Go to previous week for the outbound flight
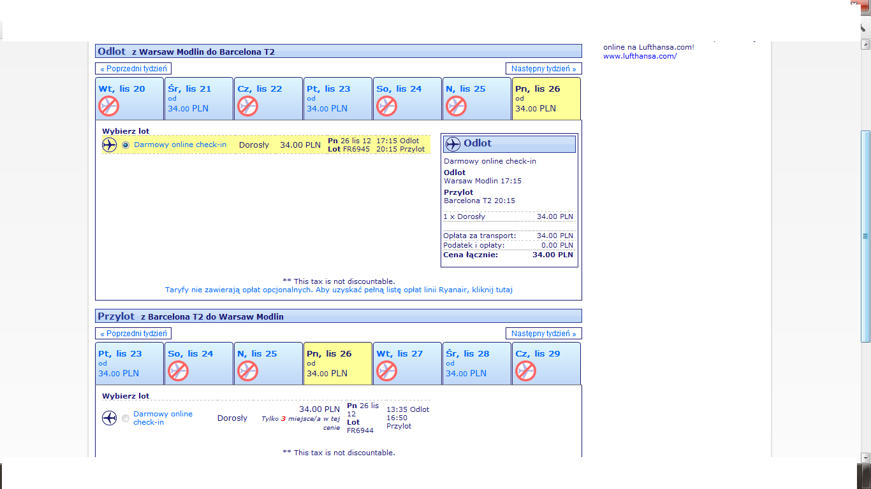The height and width of the screenshot is (489, 871). tap(133, 69)
